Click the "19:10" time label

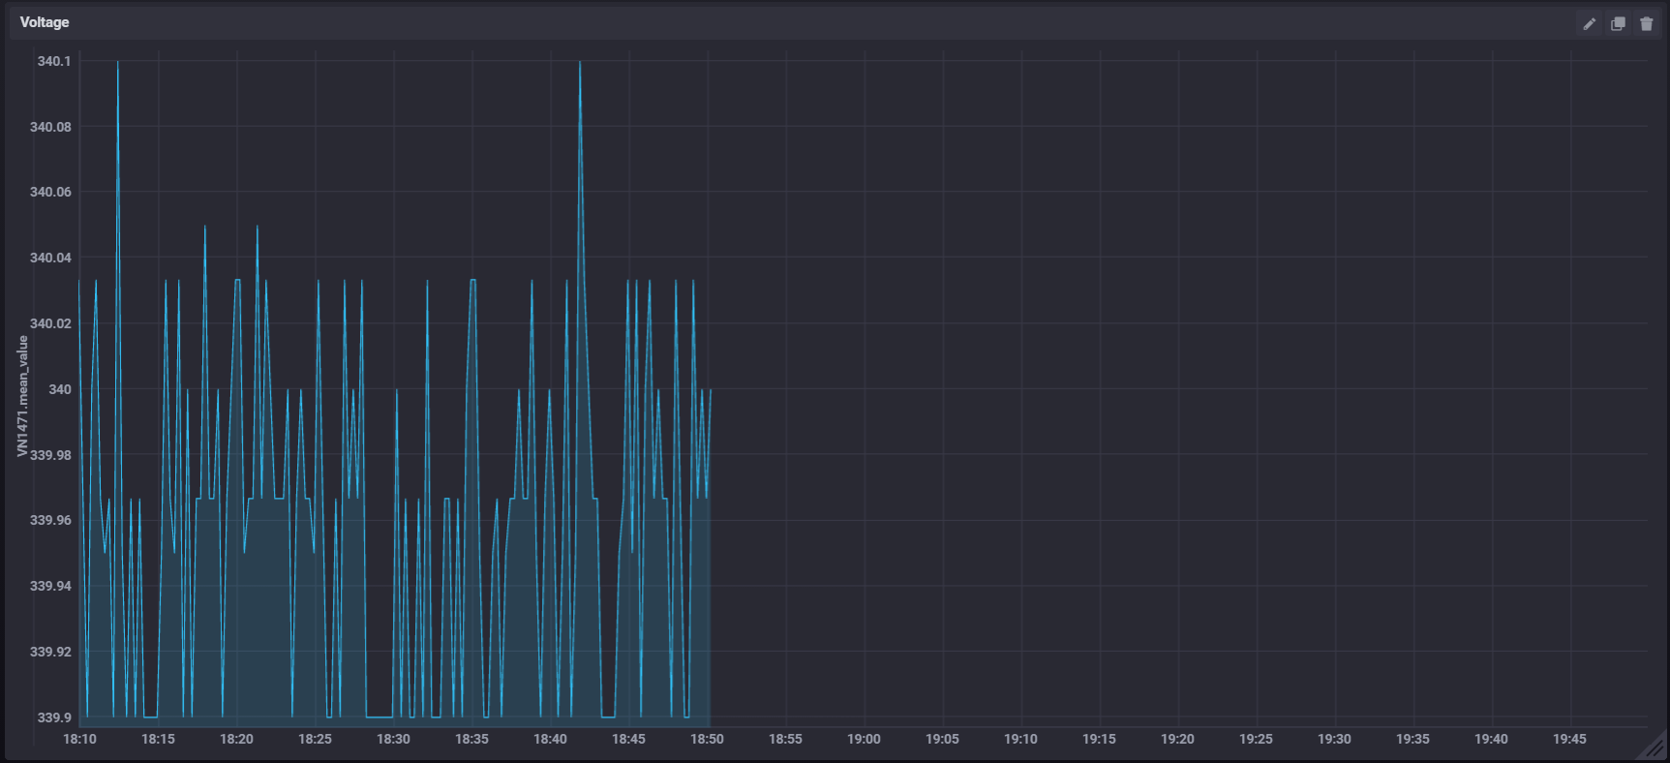1020,739
